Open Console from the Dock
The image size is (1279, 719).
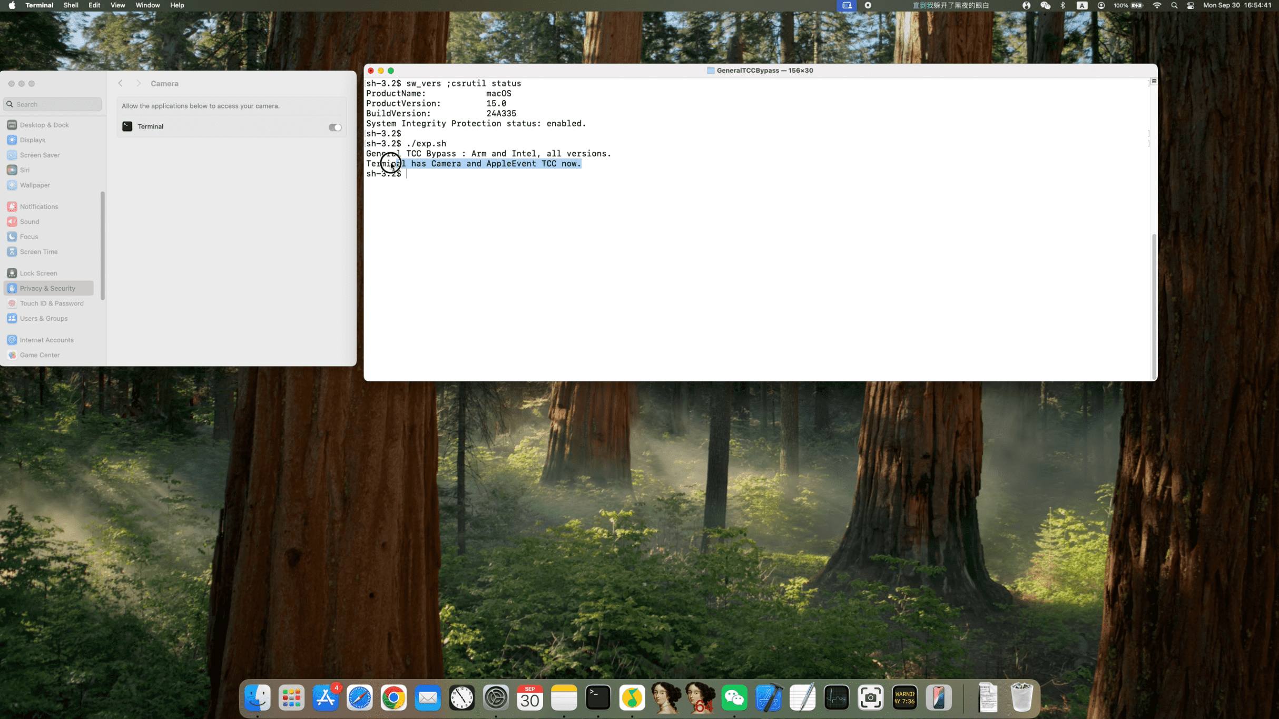tap(904, 698)
